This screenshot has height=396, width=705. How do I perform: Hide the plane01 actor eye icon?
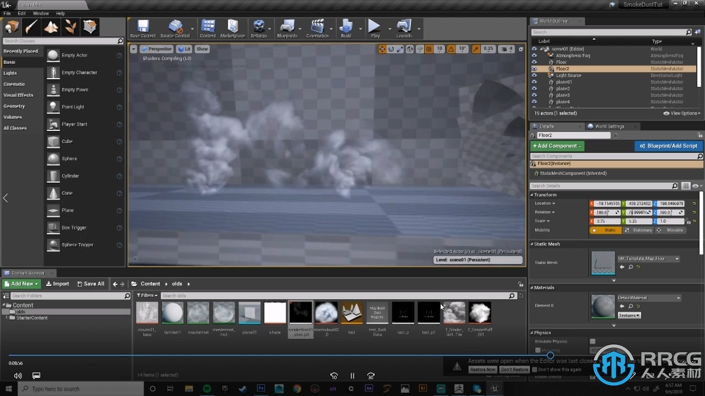534,82
